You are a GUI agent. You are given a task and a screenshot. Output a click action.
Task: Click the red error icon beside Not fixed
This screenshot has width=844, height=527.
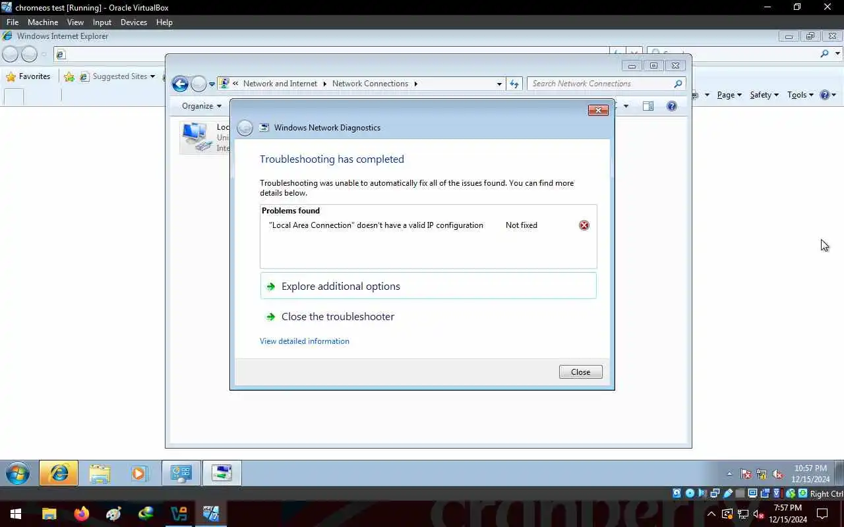click(584, 225)
